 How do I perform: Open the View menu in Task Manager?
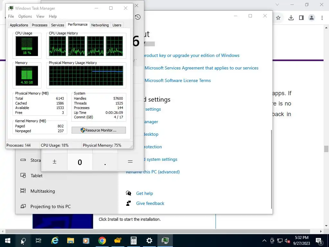pos(40,16)
